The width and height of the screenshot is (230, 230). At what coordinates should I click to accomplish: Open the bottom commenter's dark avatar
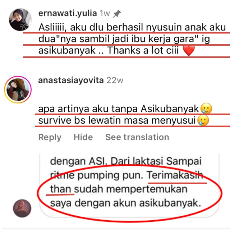click(22, 208)
